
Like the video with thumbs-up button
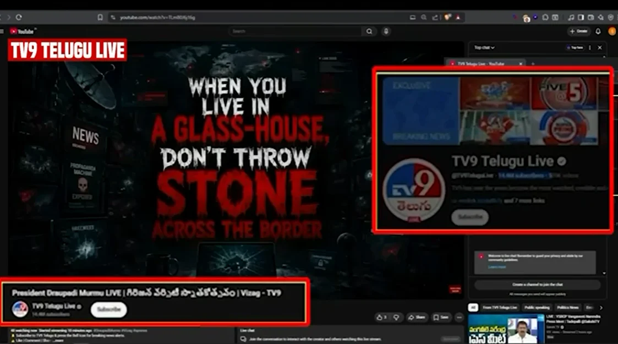coord(382,317)
